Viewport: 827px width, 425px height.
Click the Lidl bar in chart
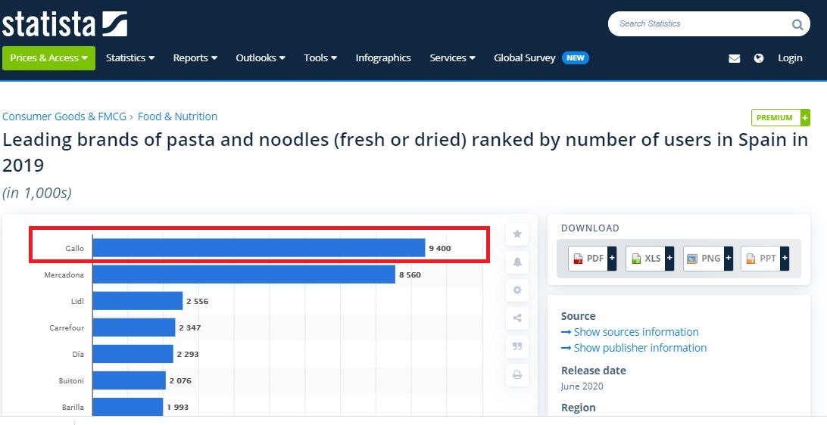[138, 301]
